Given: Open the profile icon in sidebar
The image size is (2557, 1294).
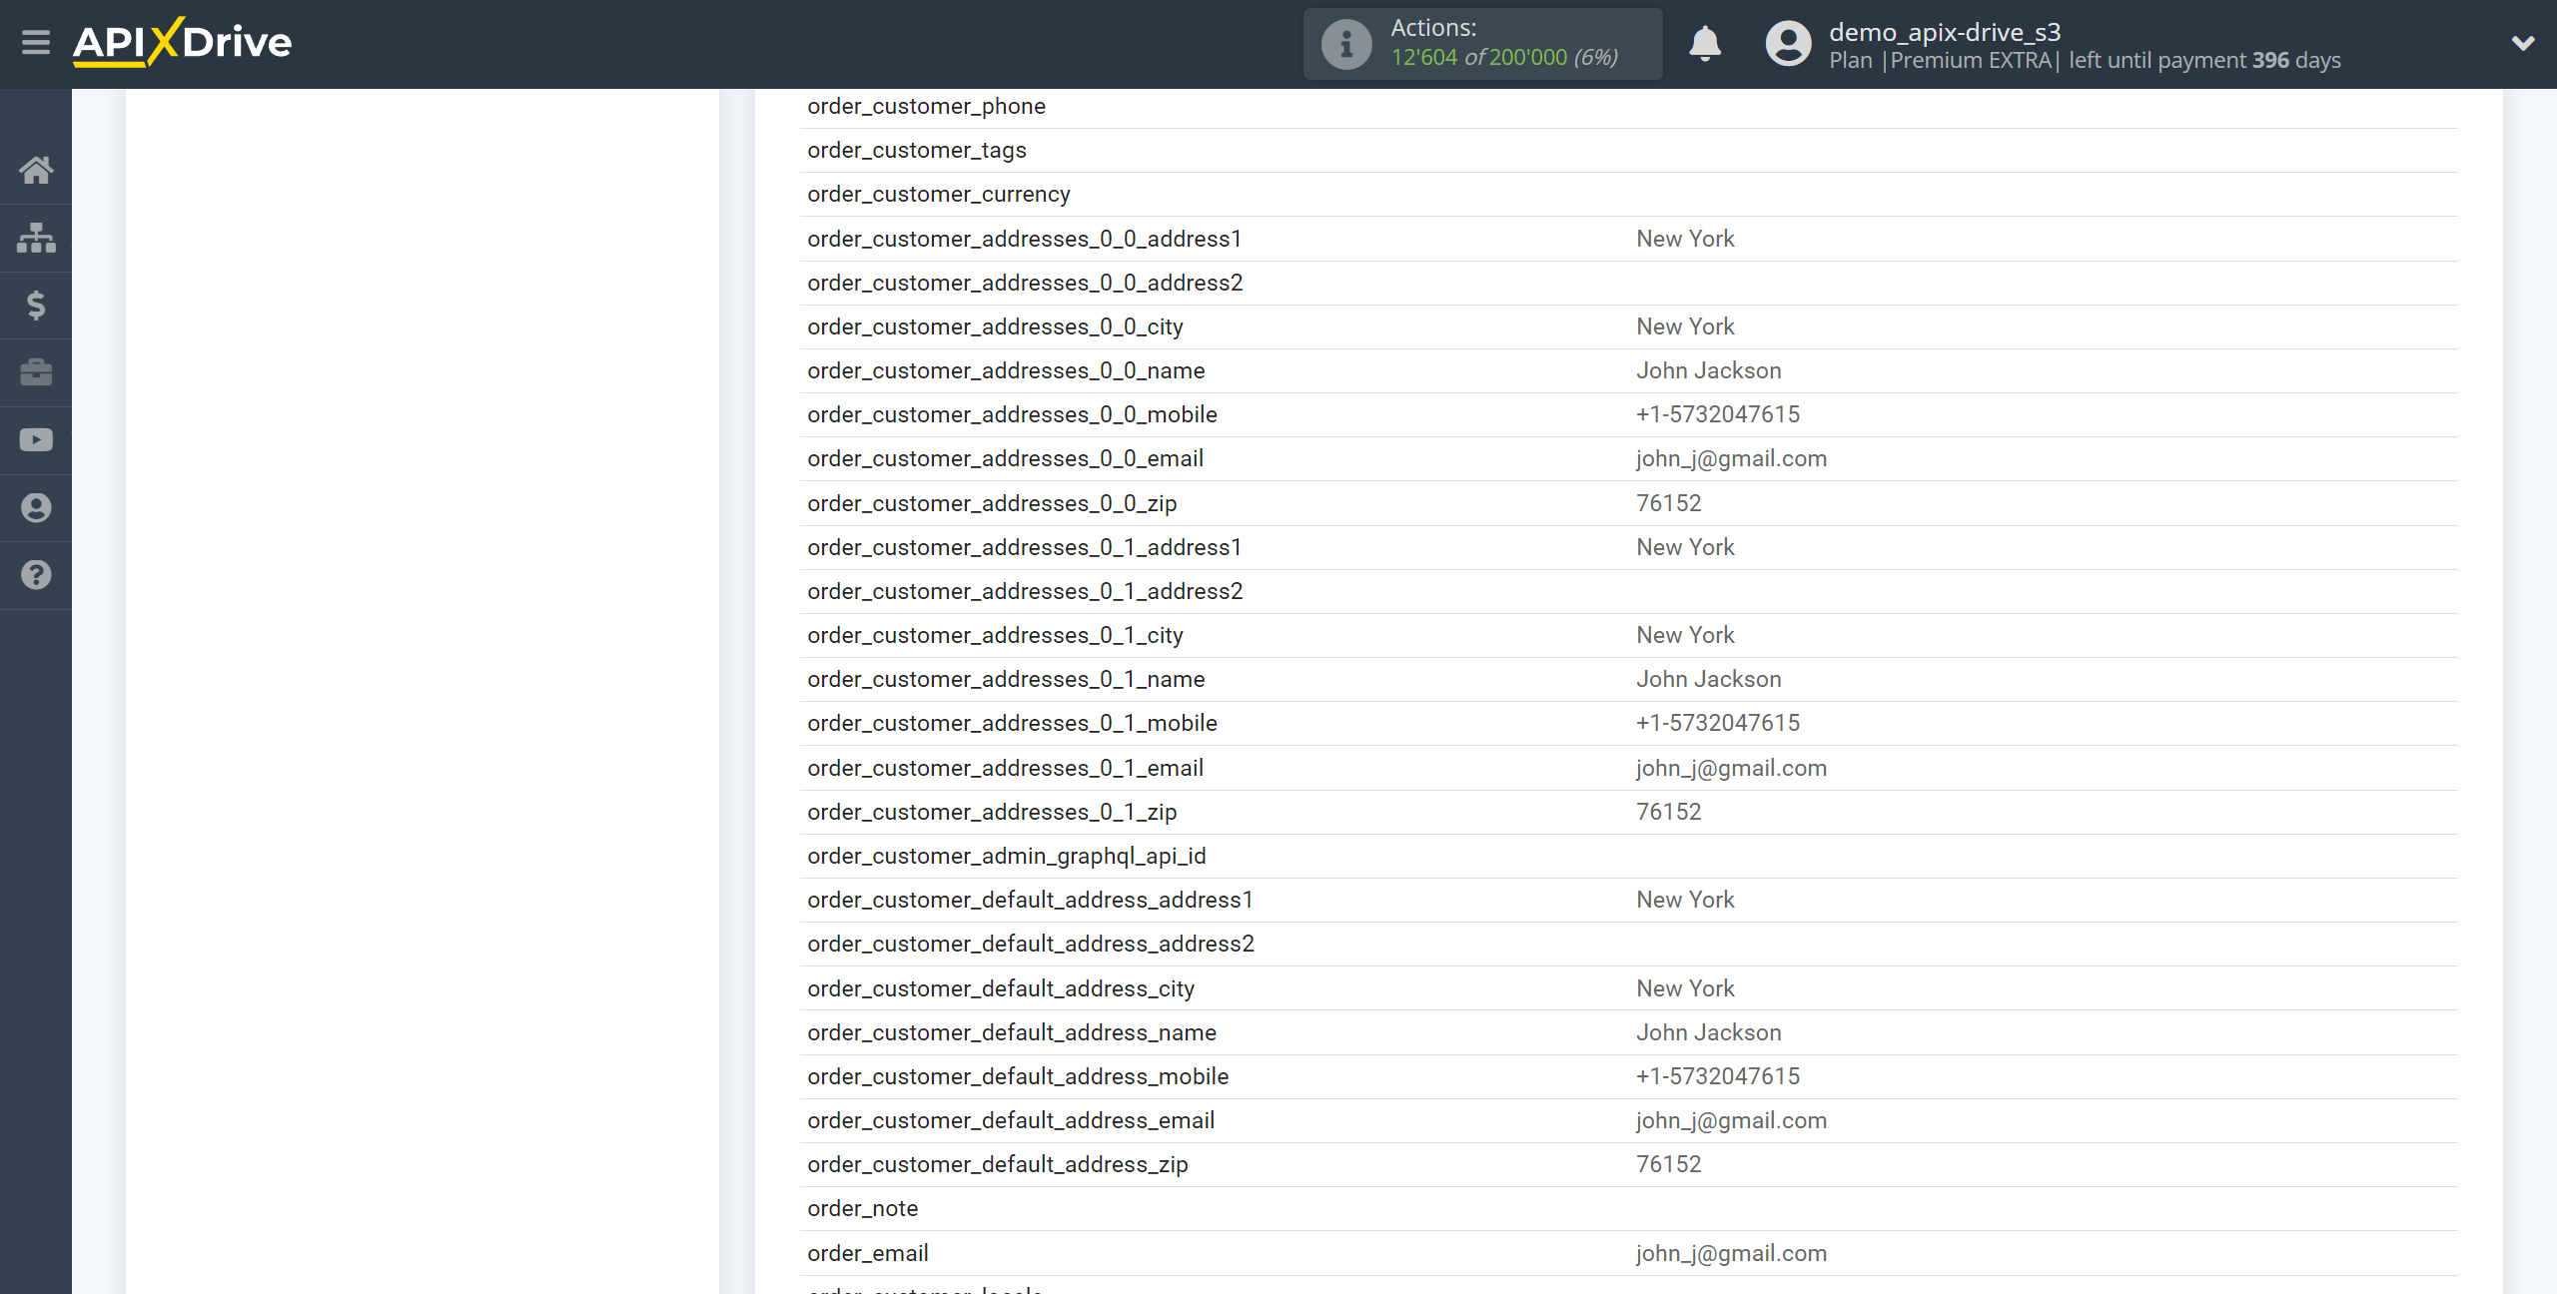Looking at the screenshot, I should 36,507.
